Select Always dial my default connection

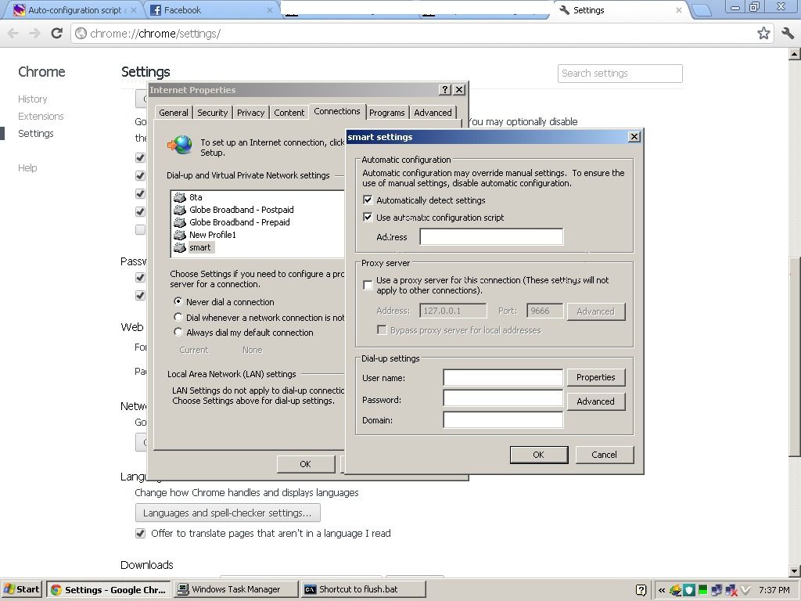(x=178, y=332)
